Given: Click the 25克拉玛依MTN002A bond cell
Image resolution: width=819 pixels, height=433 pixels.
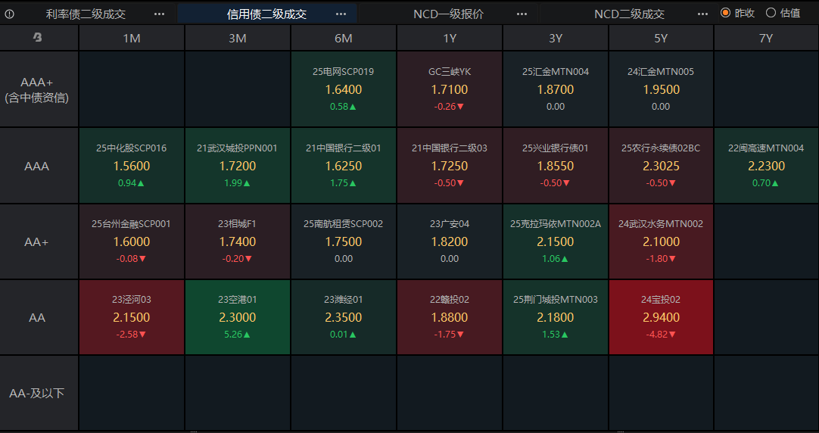Looking at the screenshot, I should click(556, 241).
